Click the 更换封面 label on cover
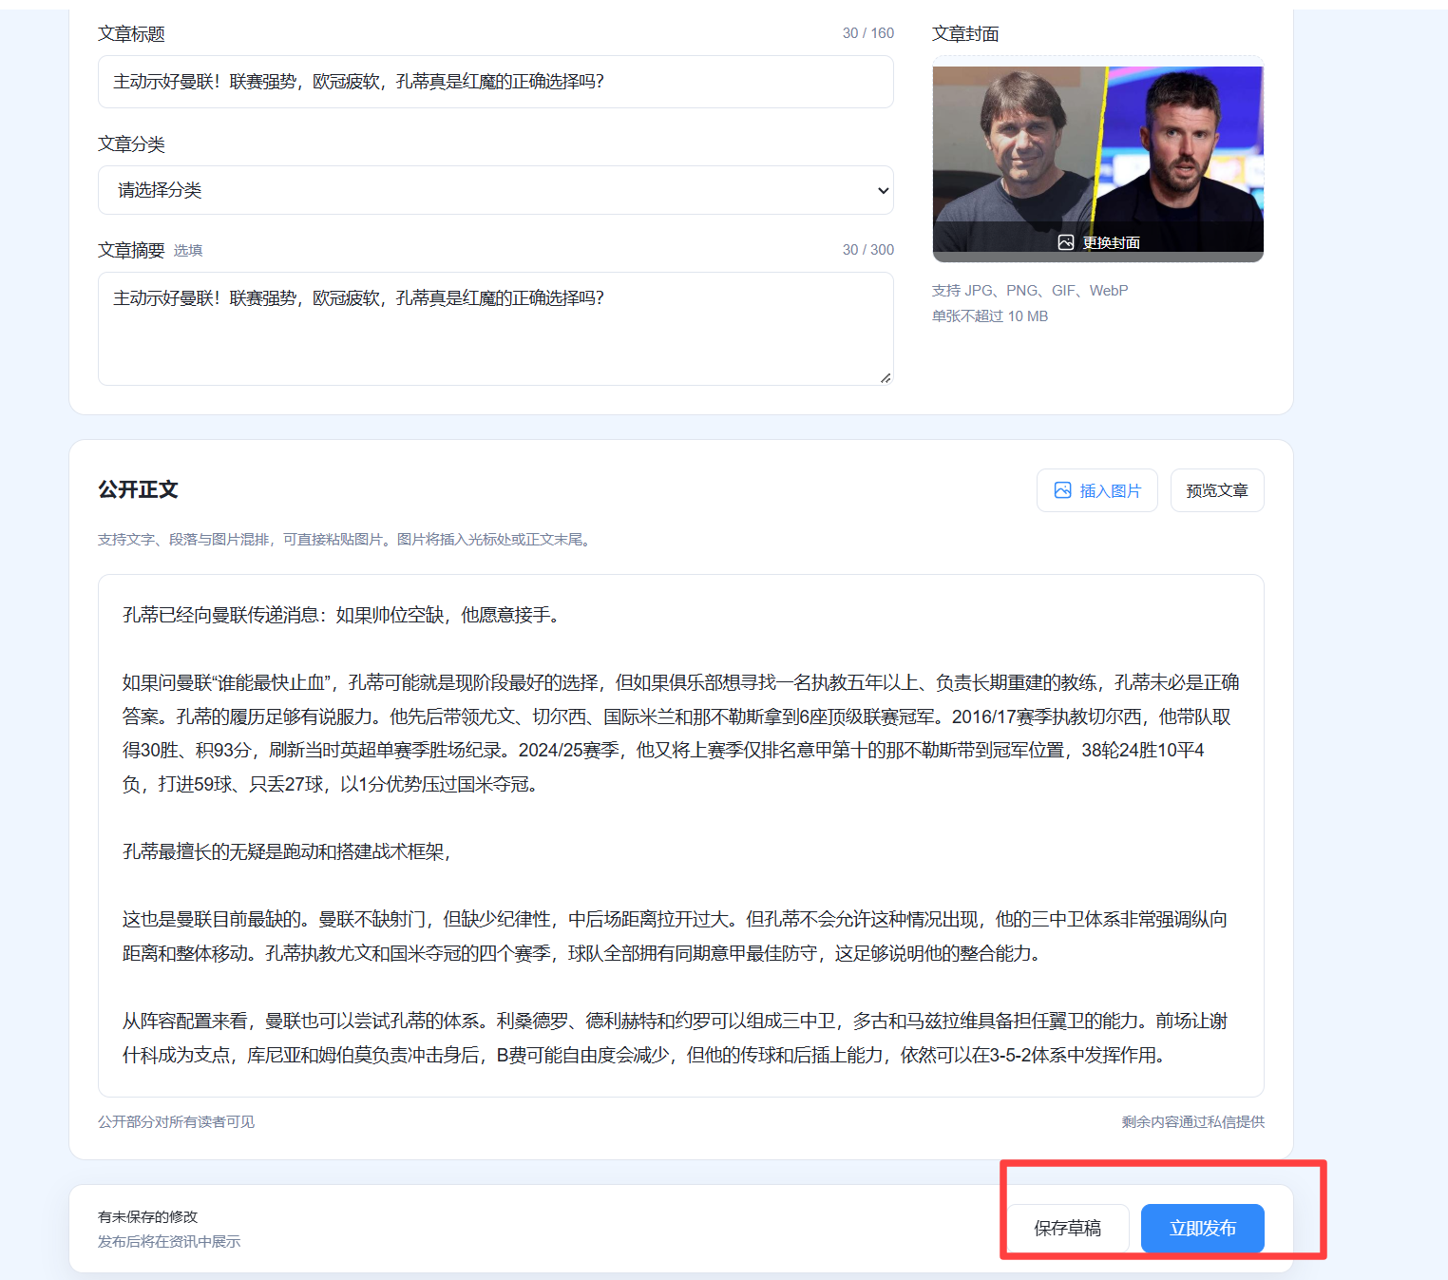Viewport: 1448px width, 1280px height. 1111,242
